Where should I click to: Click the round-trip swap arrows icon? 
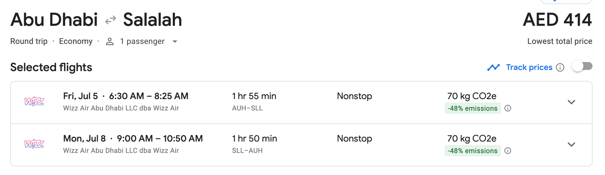(x=111, y=20)
